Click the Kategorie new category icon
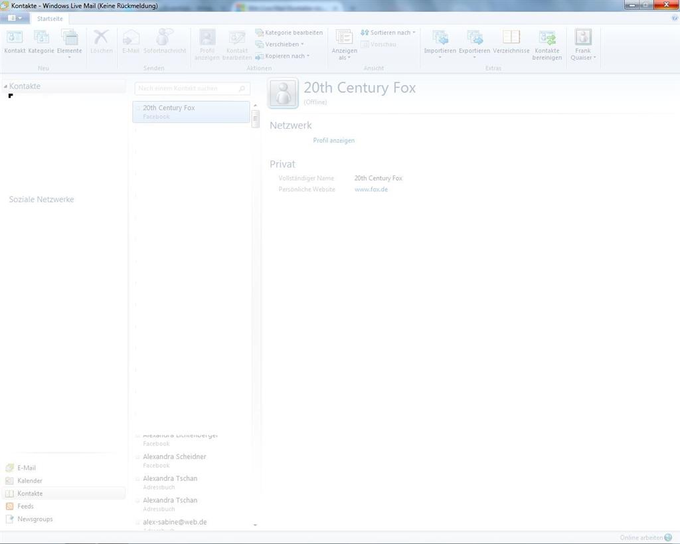The image size is (680, 544). pyautogui.click(x=42, y=37)
